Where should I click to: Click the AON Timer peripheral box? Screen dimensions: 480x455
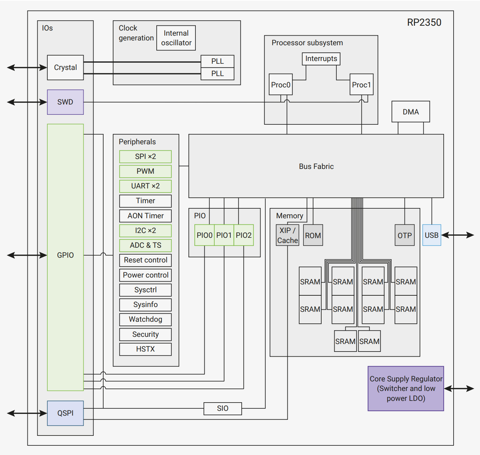tap(145, 216)
